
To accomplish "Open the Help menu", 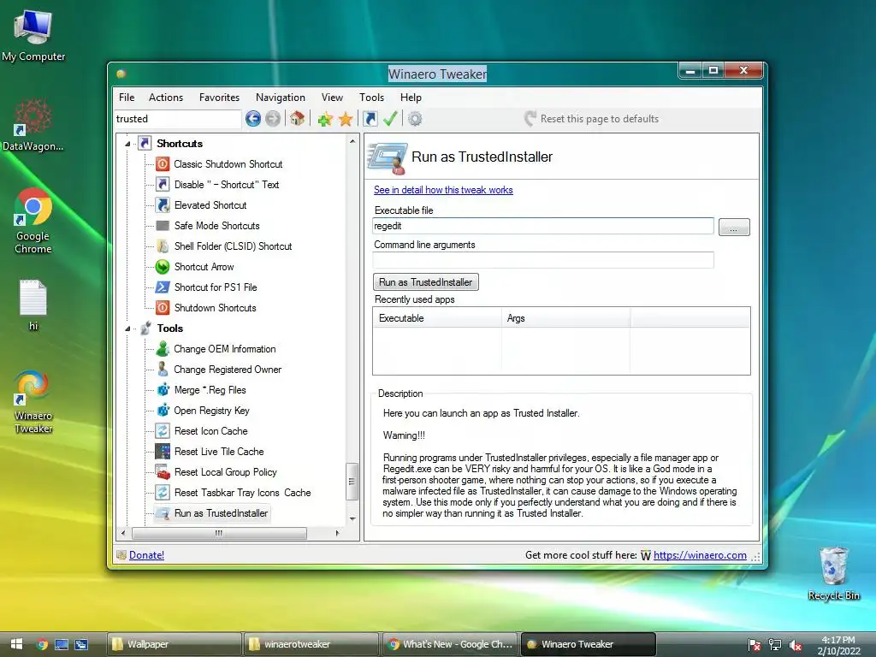I will 411,98.
